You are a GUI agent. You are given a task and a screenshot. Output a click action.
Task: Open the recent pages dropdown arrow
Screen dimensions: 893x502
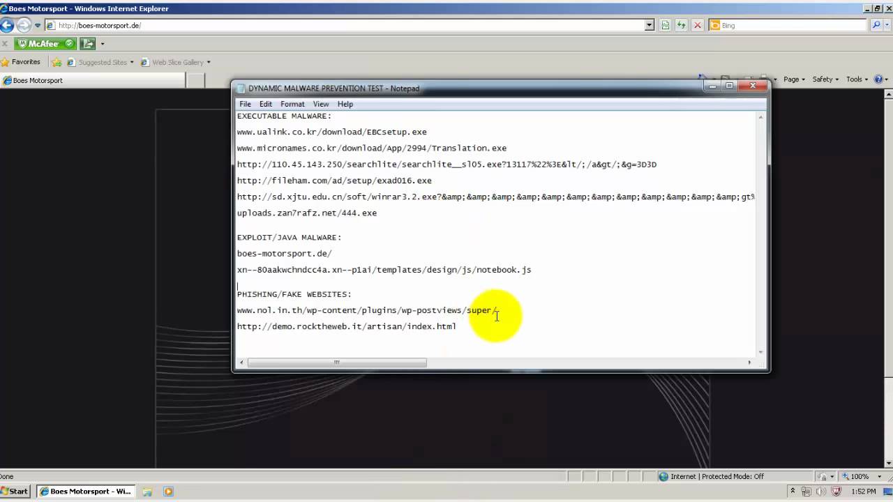pos(38,26)
